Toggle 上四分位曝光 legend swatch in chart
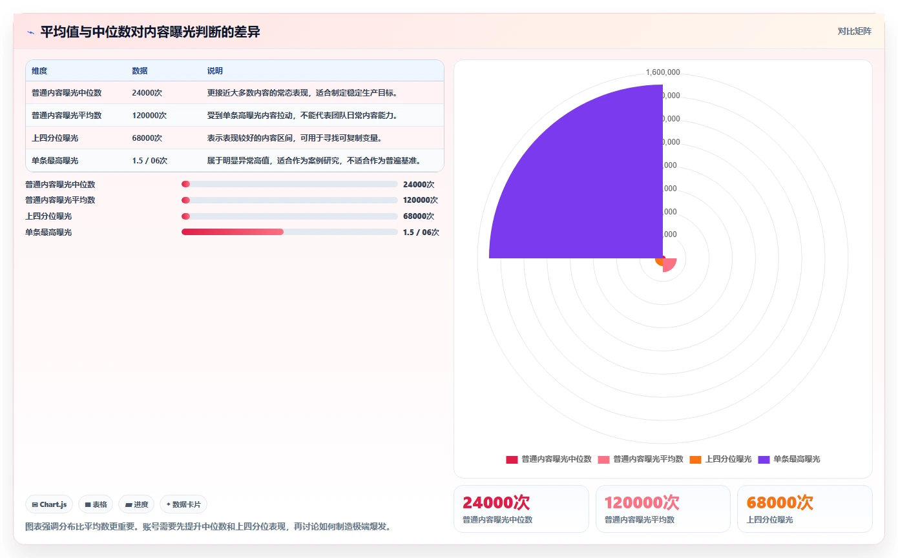898x558 pixels. pos(695,459)
